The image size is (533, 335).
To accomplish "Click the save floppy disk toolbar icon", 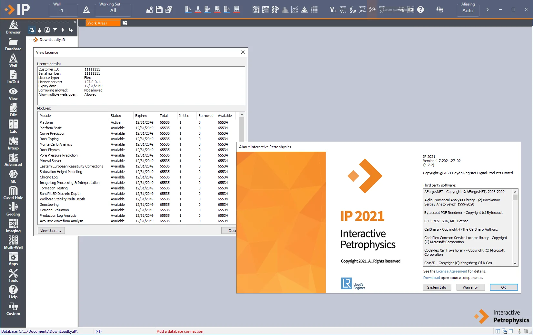I will point(159,10).
